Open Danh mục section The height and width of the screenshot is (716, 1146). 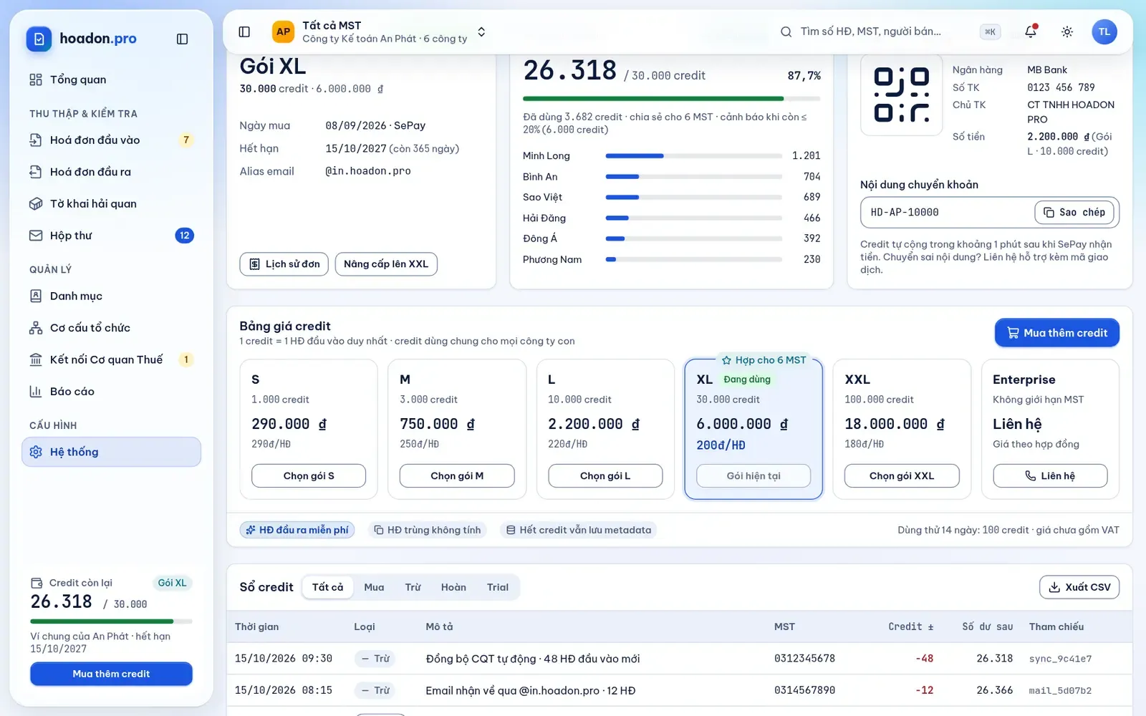click(112, 296)
